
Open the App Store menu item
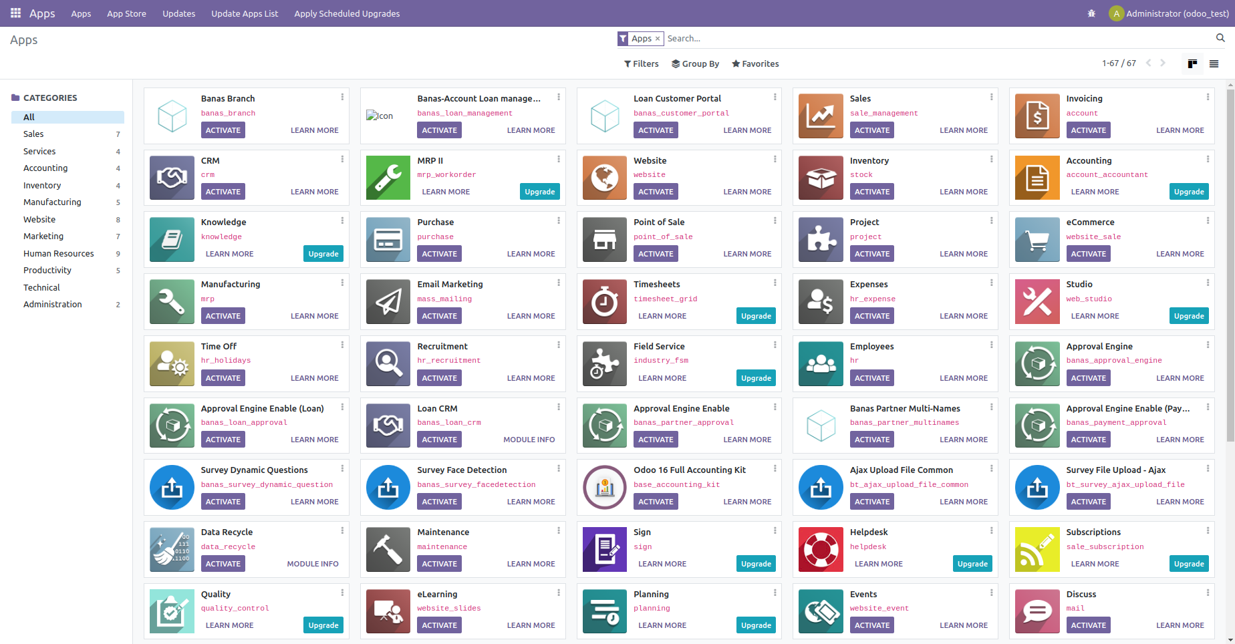click(x=126, y=13)
